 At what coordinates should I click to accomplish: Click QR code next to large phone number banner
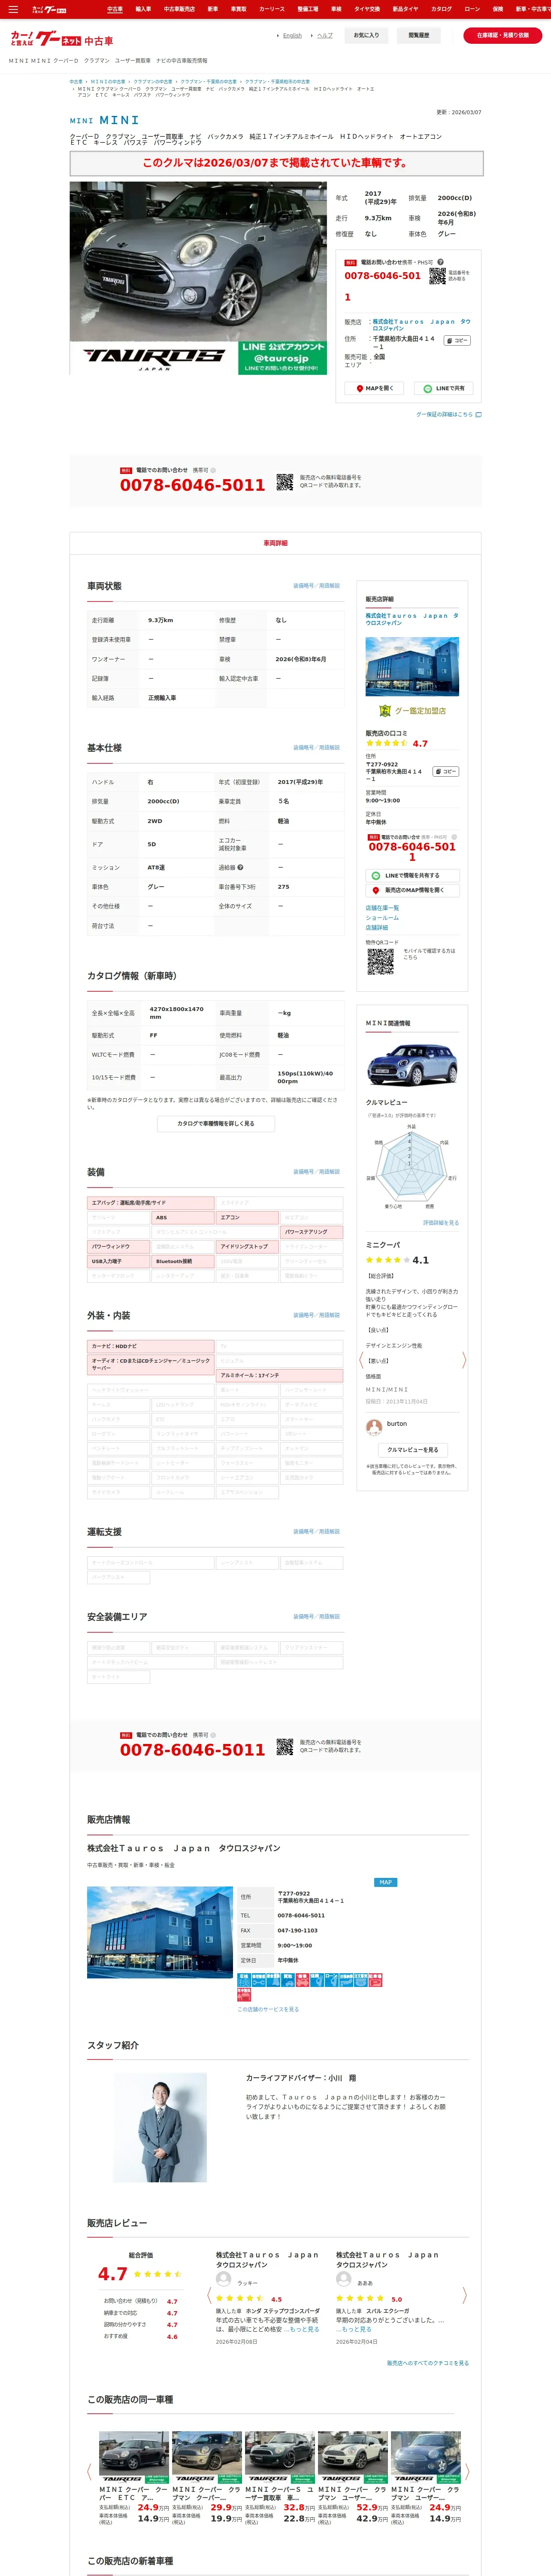pos(285,482)
